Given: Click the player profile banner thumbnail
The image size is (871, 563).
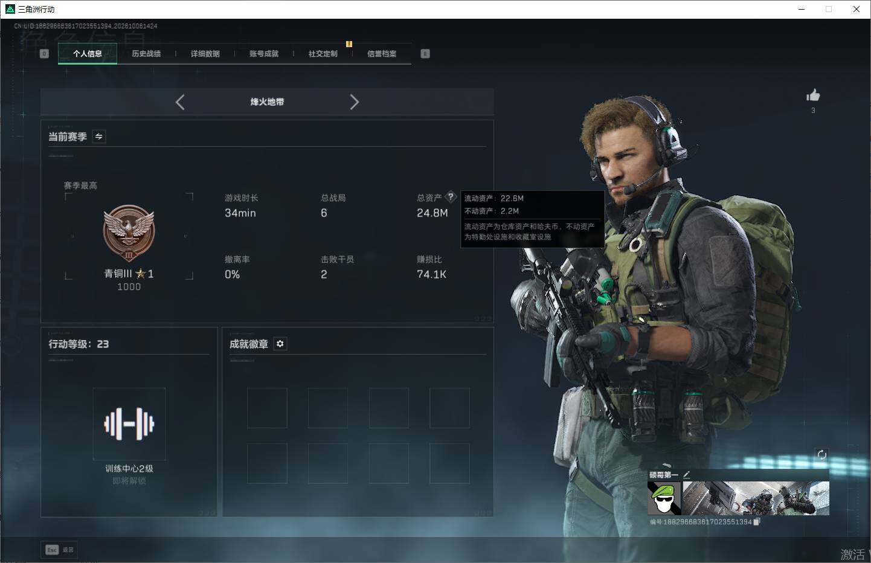Looking at the screenshot, I should (756, 498).
